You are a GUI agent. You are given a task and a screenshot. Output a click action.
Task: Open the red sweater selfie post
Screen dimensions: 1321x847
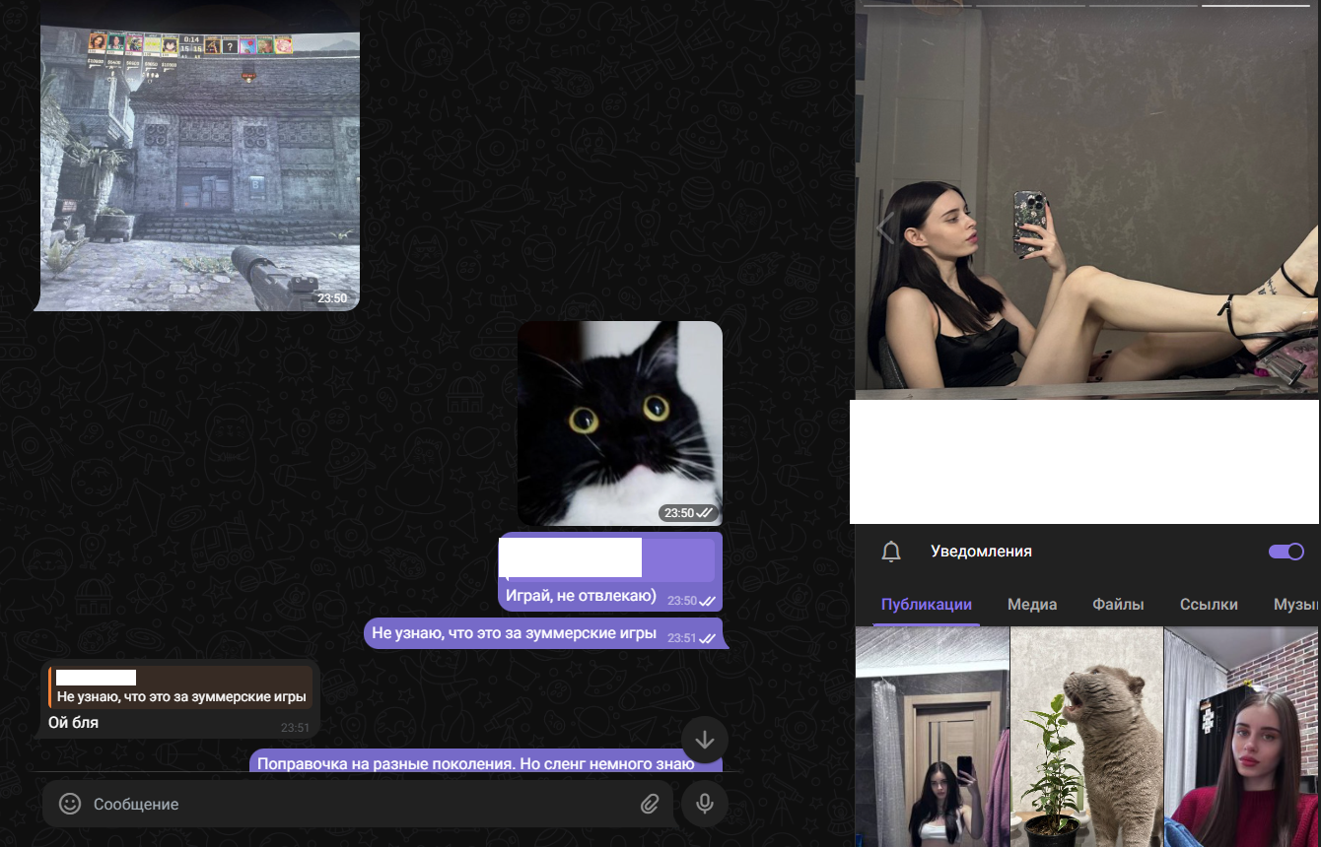coord(1242,737)
